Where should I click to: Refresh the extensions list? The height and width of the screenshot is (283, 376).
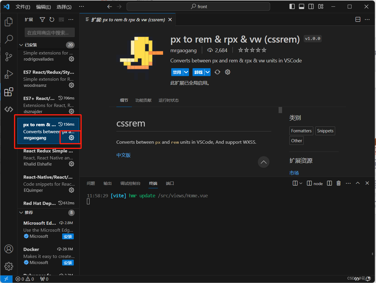52,19
